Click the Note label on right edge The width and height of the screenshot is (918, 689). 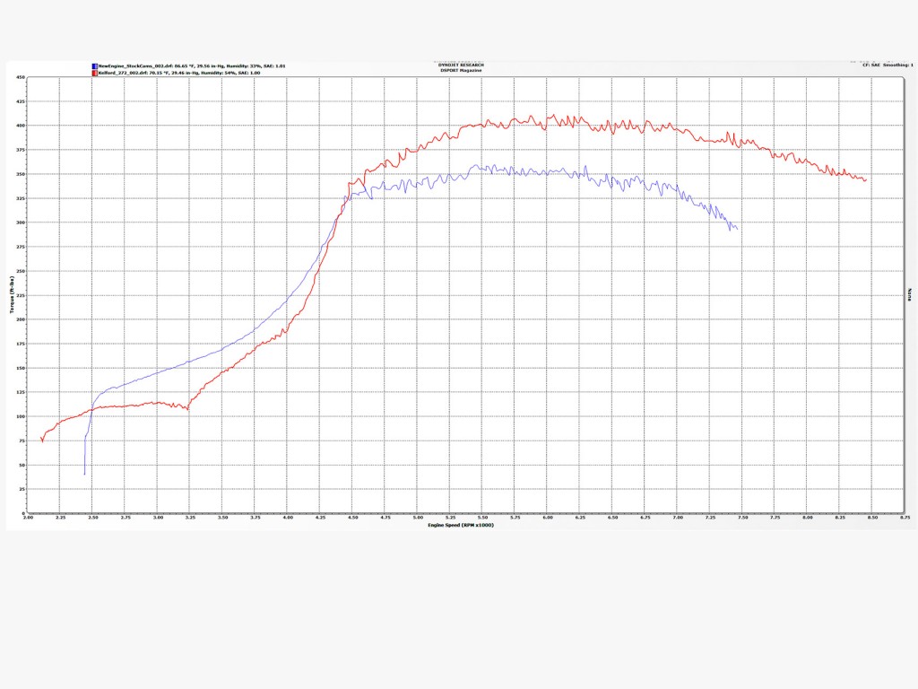(911, 294)
